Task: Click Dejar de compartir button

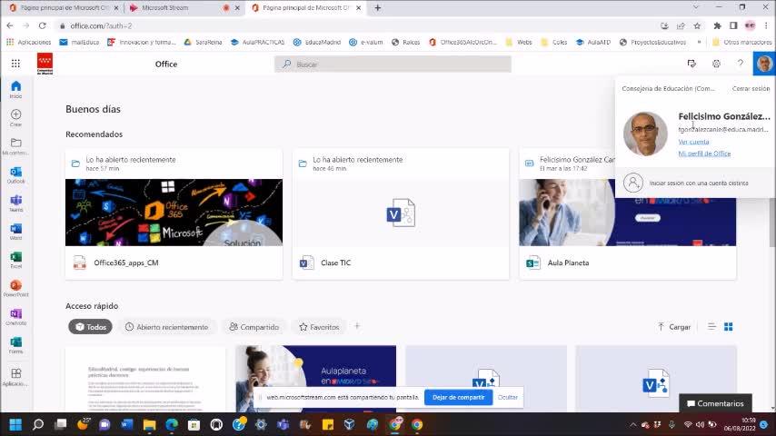Action: pyautogui.click(x=458, y=398)
